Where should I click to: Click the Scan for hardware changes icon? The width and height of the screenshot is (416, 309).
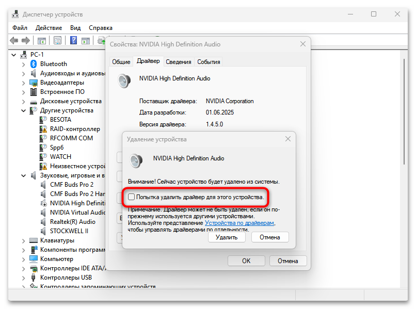click(x=100, y=40)
